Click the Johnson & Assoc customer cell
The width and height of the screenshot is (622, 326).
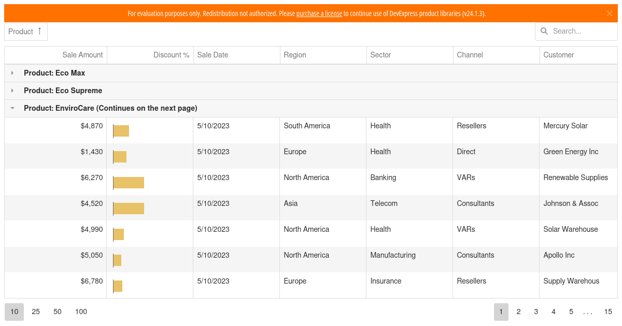point(578,208)
